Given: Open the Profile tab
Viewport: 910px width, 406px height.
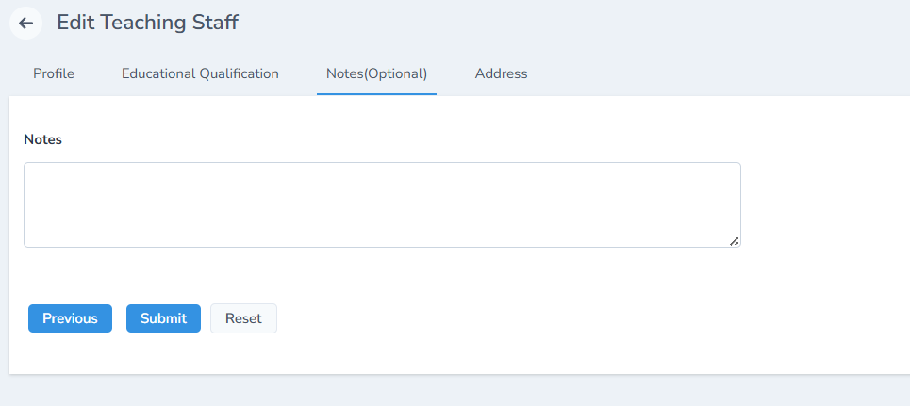Looking at the screenshot, I should tap(54, 73).
